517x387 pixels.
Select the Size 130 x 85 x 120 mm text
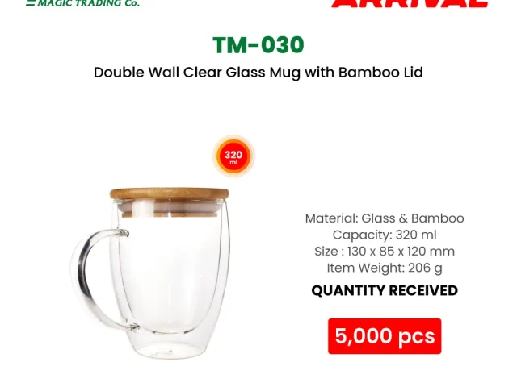(385, 252)
